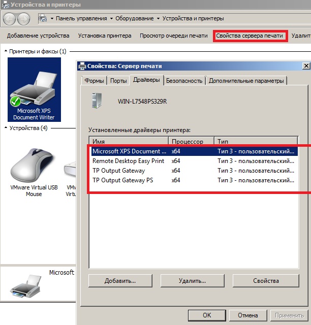This screenshot has height=325, width=311.
Task: Click the server name WIN-L7548PS329R
Action: 142,102
